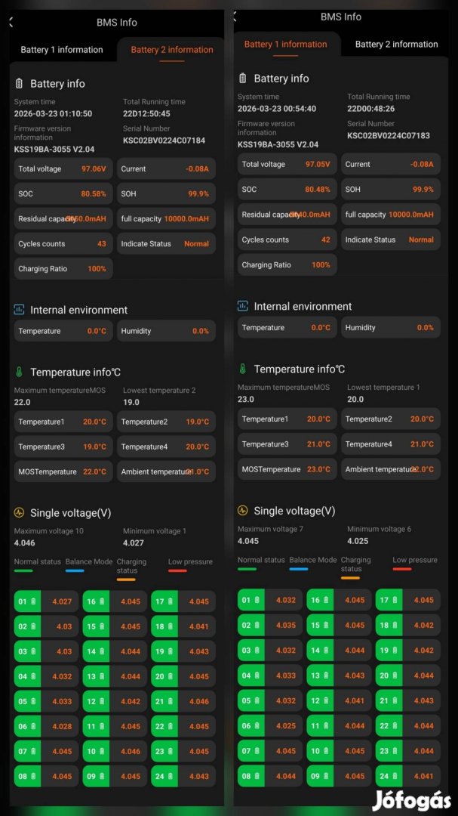This screenshot has width=458, height=816.
Task: Click the Internal environment icon on the left screen
Action: click(19, 310)
